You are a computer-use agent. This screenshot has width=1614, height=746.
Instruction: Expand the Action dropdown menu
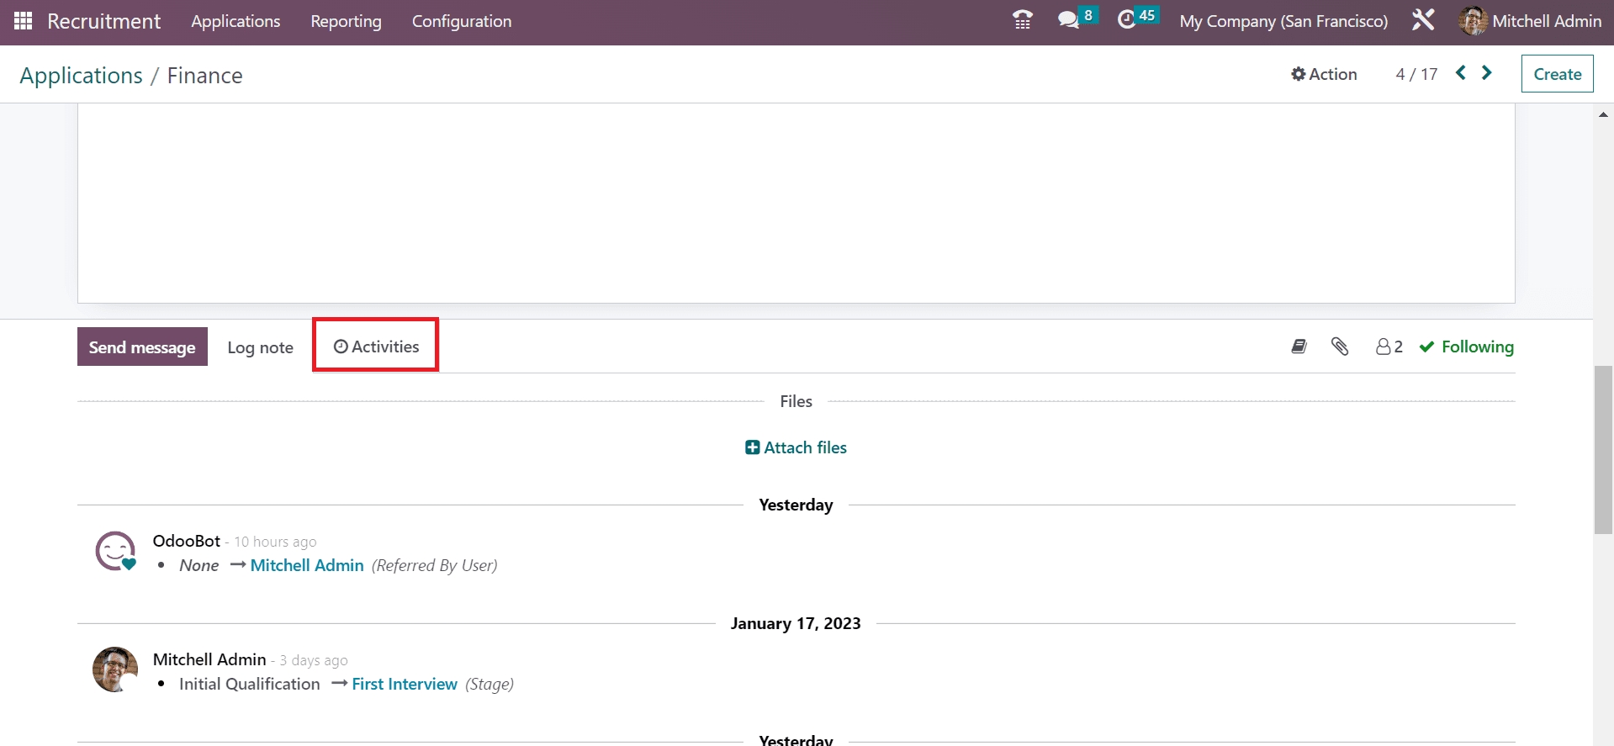pos(1324,74)
